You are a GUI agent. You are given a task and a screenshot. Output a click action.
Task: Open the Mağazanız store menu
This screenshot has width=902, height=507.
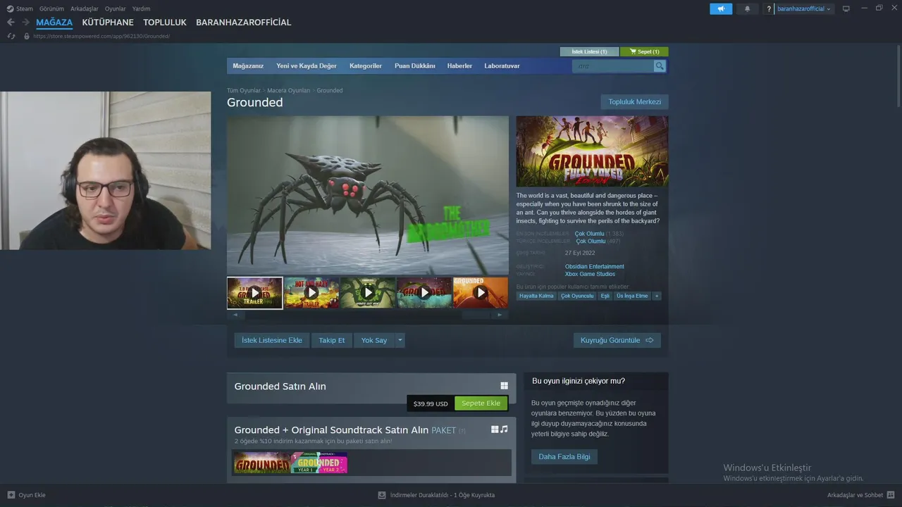248,65
